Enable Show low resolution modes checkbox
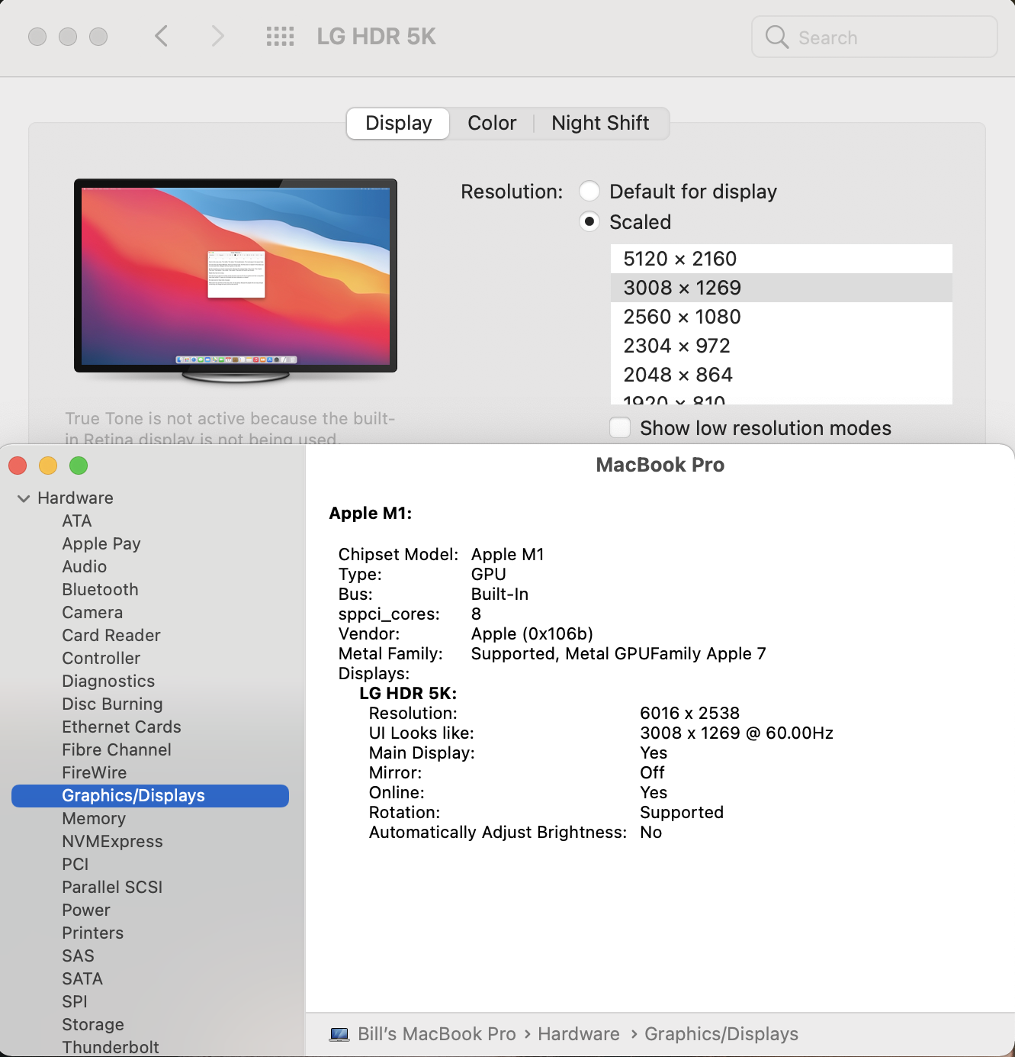 [x=620, y=428]
